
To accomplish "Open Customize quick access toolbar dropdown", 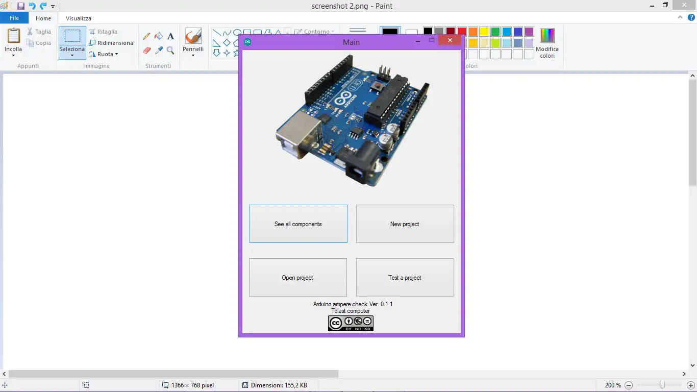I will pos(53,7).
